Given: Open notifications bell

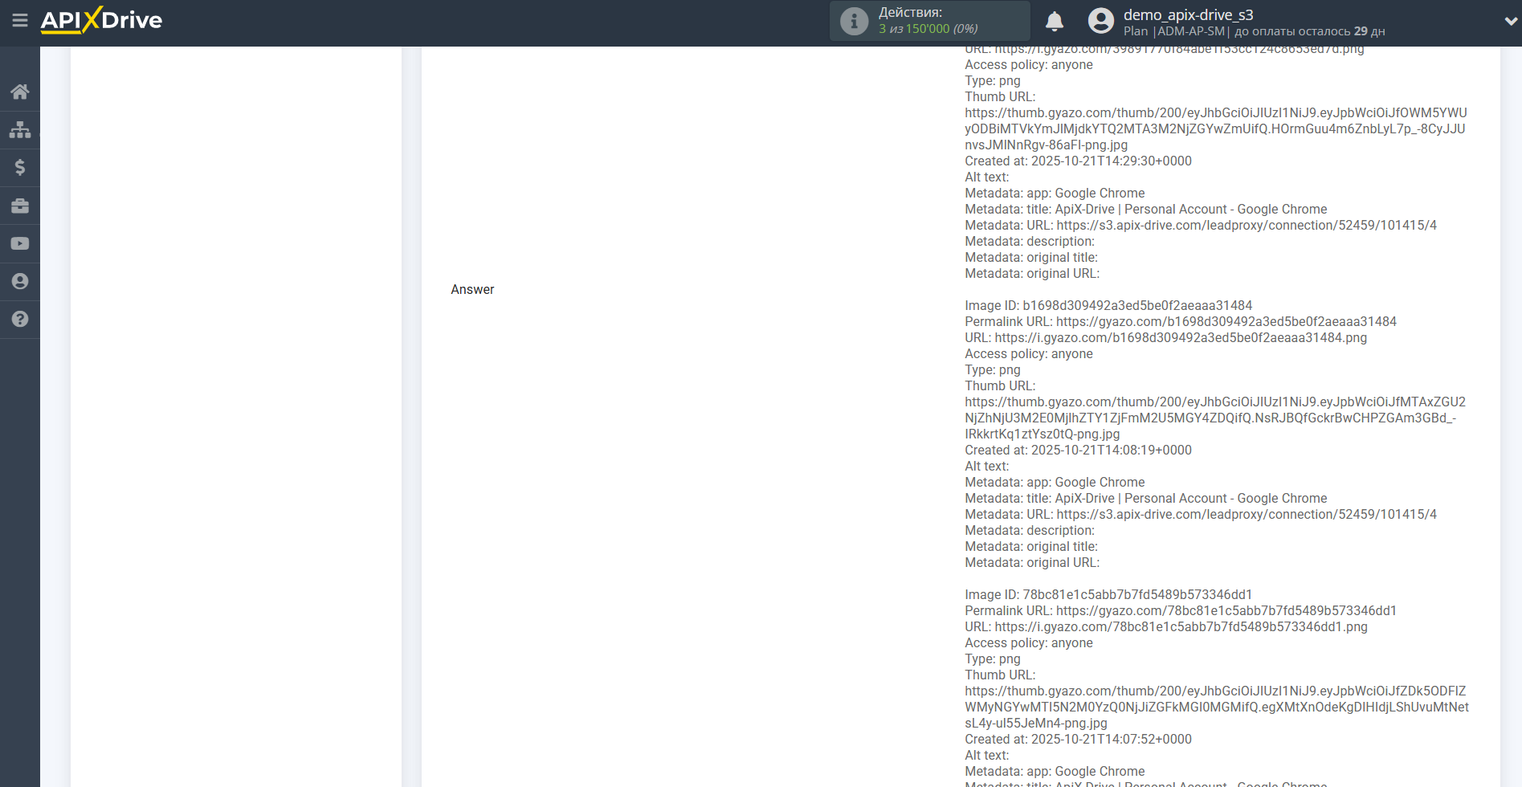Looking at the screenshot, I should 1055,21.
